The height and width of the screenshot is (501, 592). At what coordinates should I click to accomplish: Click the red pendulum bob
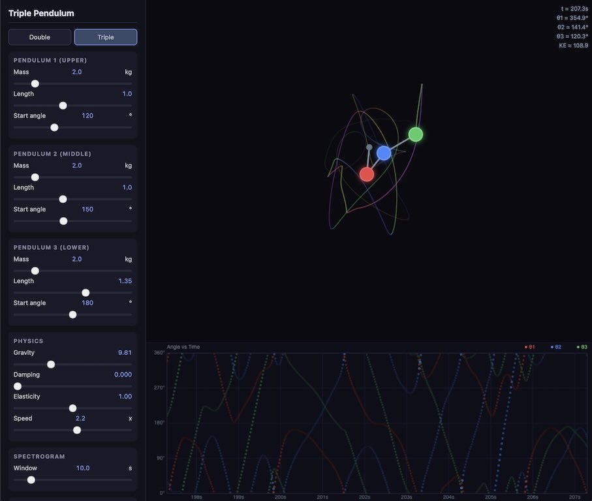coord(366,174)
